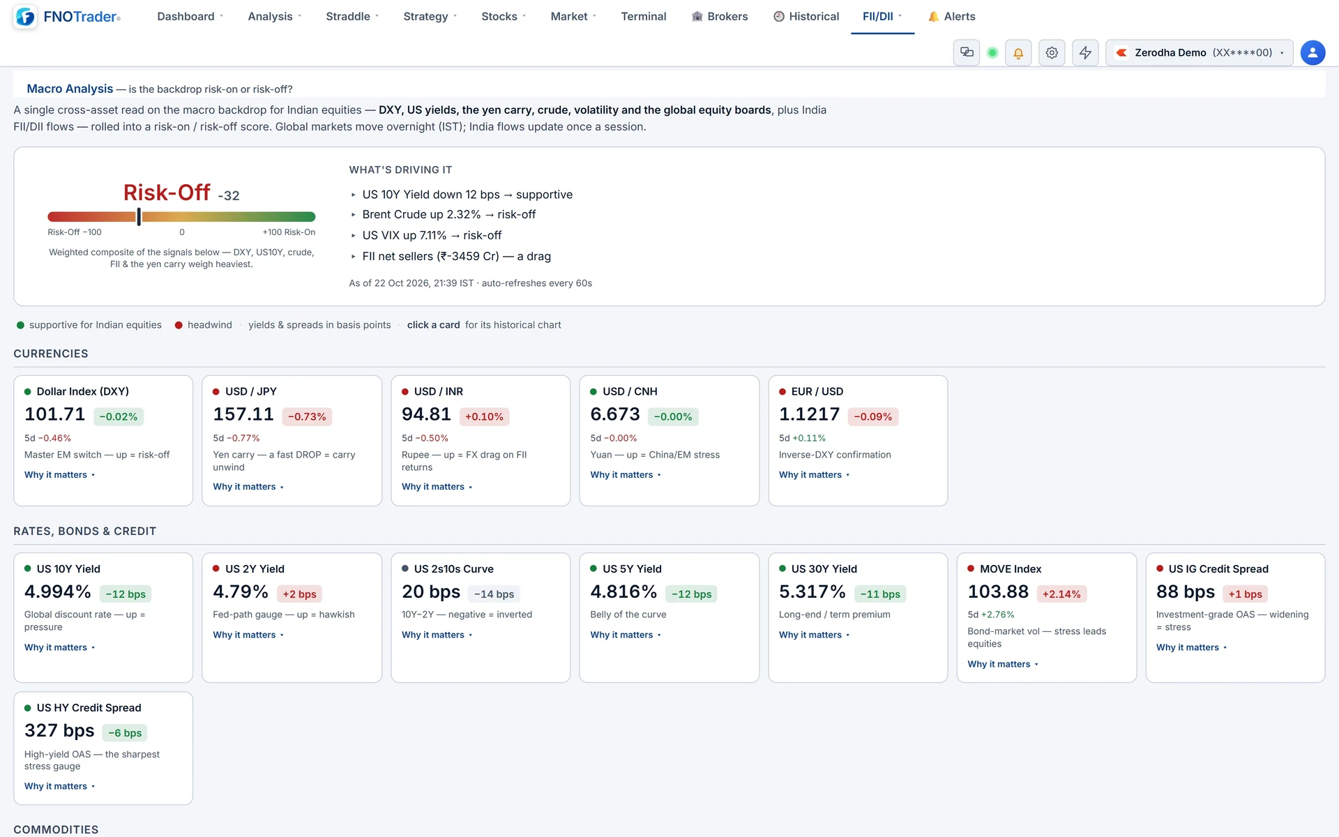Open the user profile avatar

pos(1312,53)
